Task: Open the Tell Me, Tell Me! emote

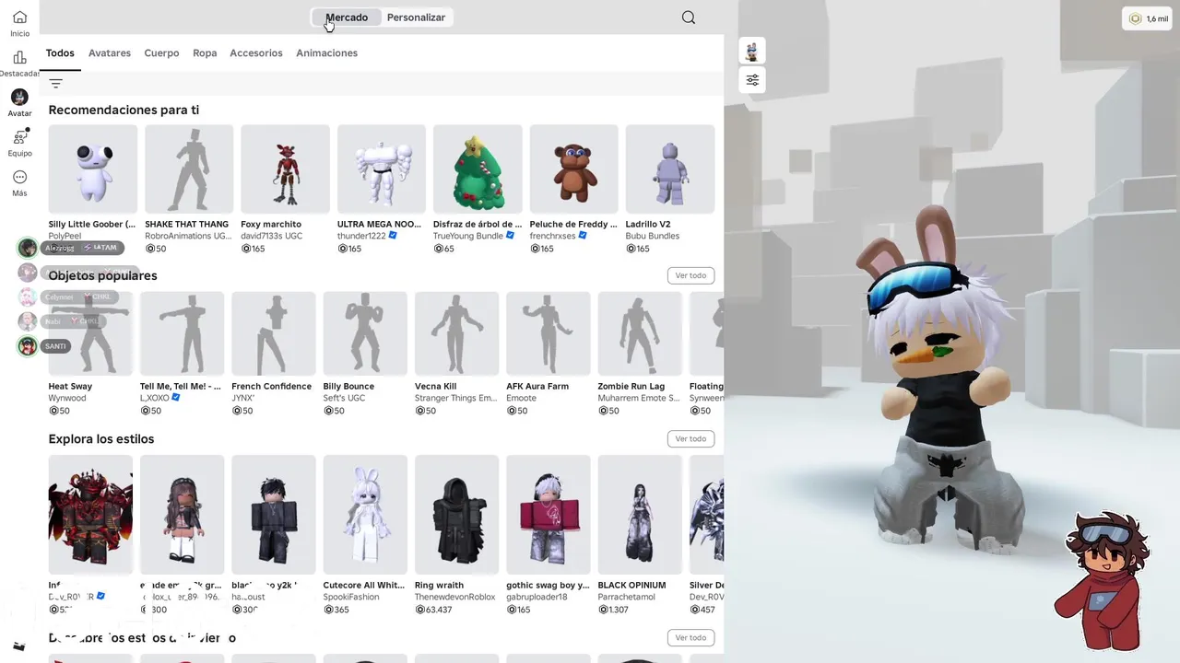Action: [182, 333]
